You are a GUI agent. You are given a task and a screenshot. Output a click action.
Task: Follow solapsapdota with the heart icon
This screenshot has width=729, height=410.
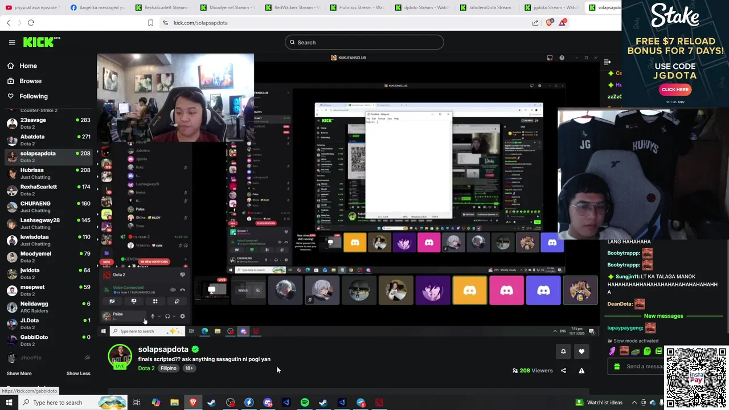tap(581, 351)
